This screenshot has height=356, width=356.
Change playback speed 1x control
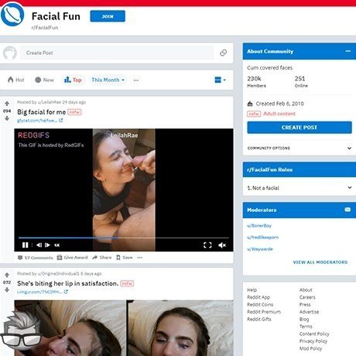click(x=57, y=245)
